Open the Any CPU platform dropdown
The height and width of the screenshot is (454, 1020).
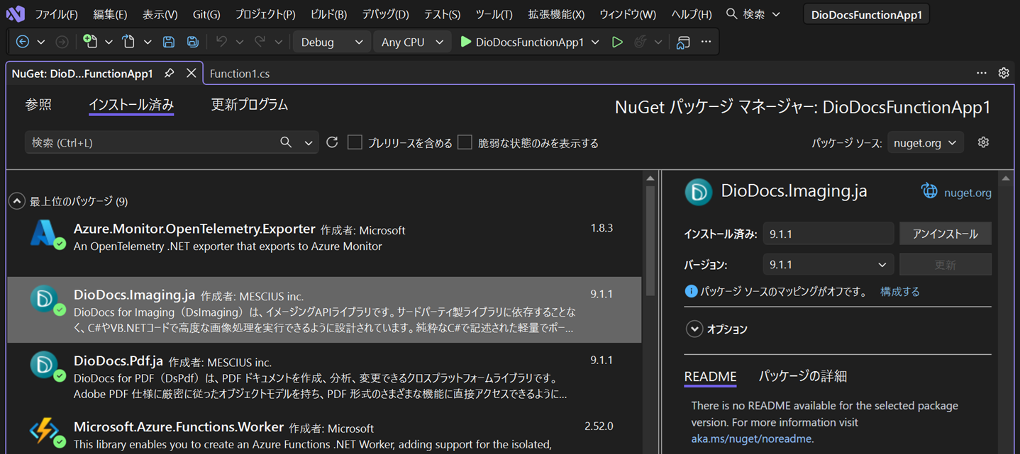click(412, 42)
